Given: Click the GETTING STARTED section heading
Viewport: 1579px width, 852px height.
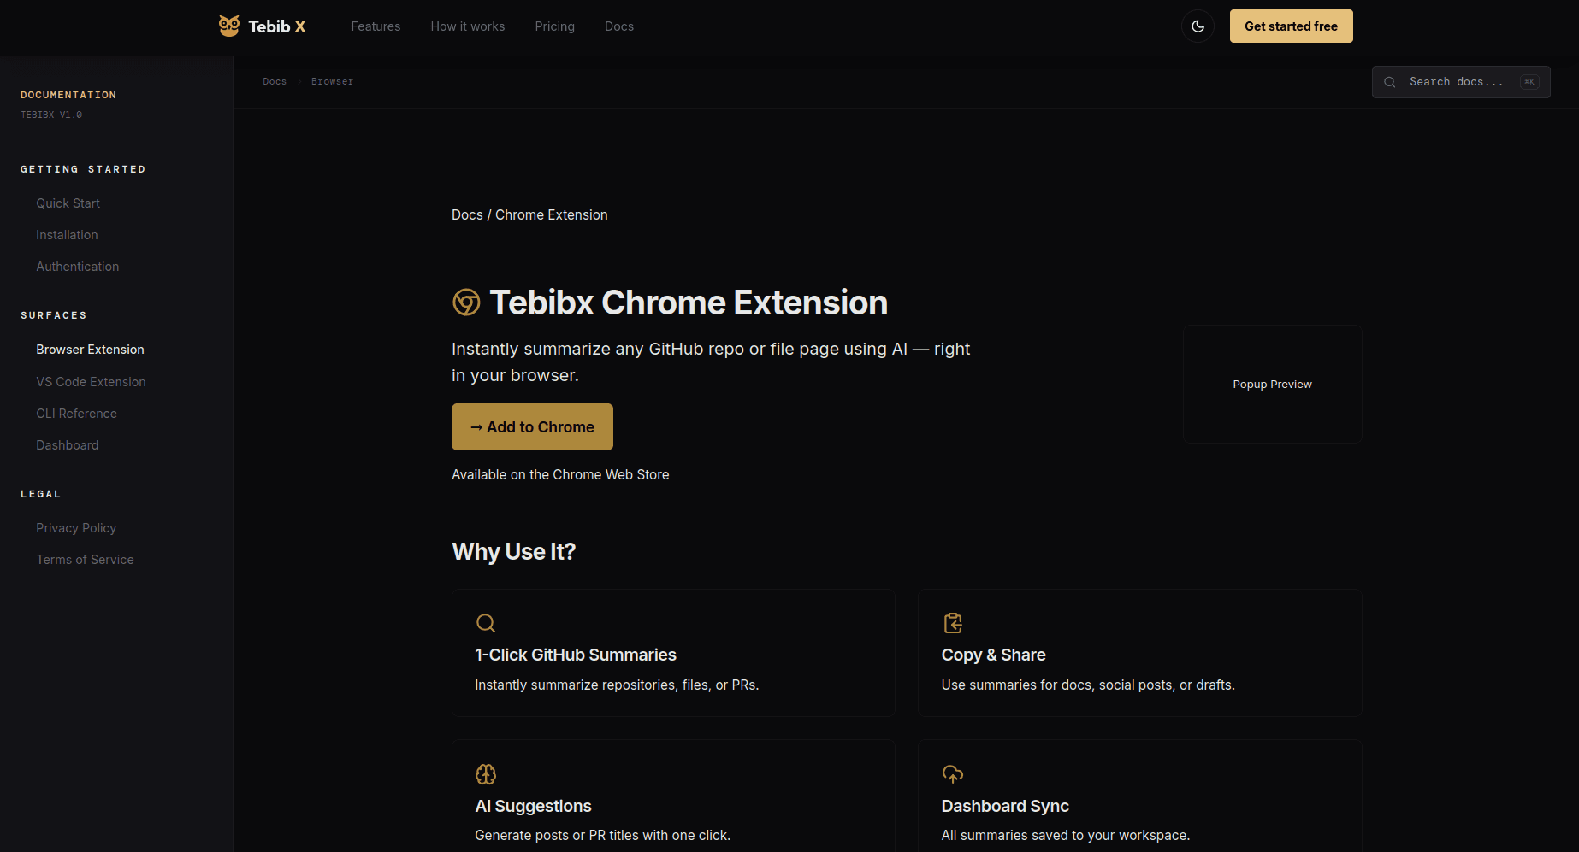Looking at the screenshot, I should (83, 169).
